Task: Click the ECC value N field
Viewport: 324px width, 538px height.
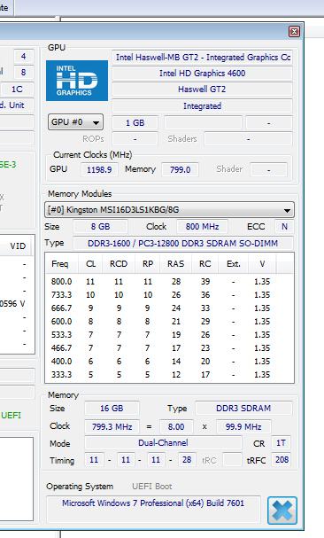Action: click(284, 227)
